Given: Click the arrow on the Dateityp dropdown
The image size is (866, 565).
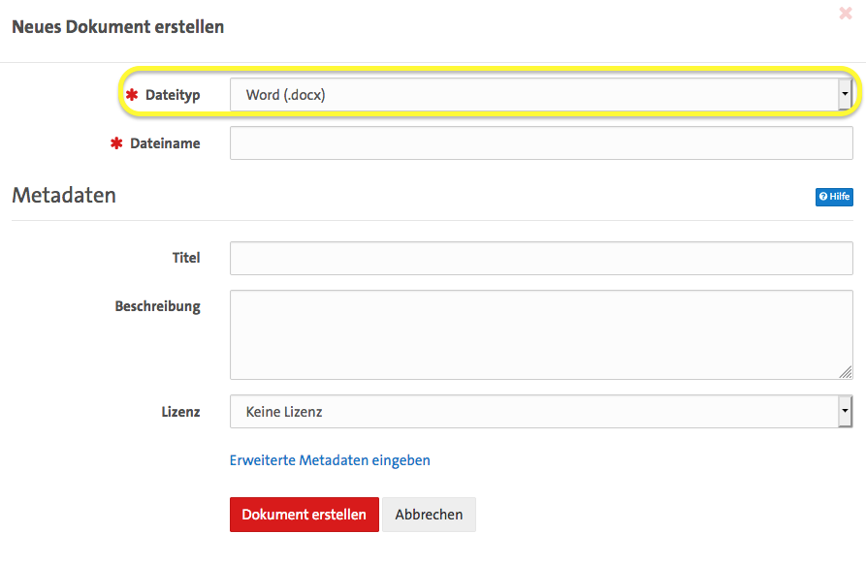Looking at the screenshot, I should pyautogui.click(x=845, y=95).
